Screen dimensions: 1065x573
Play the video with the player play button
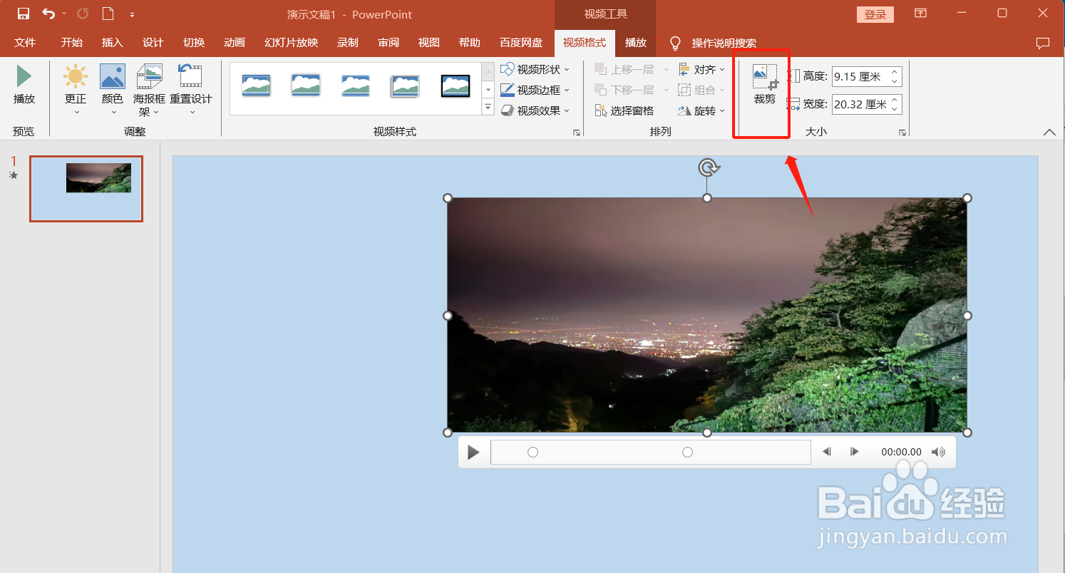pyautogui.click(x=473, y=452)
